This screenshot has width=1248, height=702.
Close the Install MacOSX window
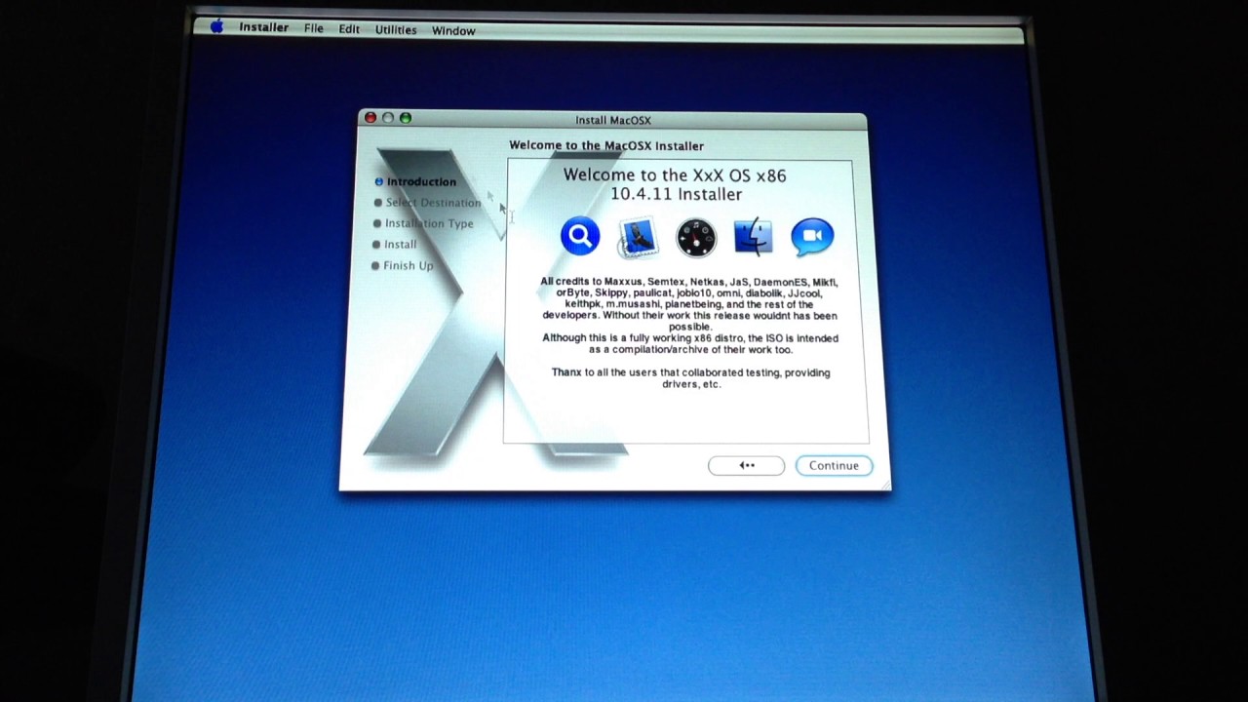[x=370, y=118]
